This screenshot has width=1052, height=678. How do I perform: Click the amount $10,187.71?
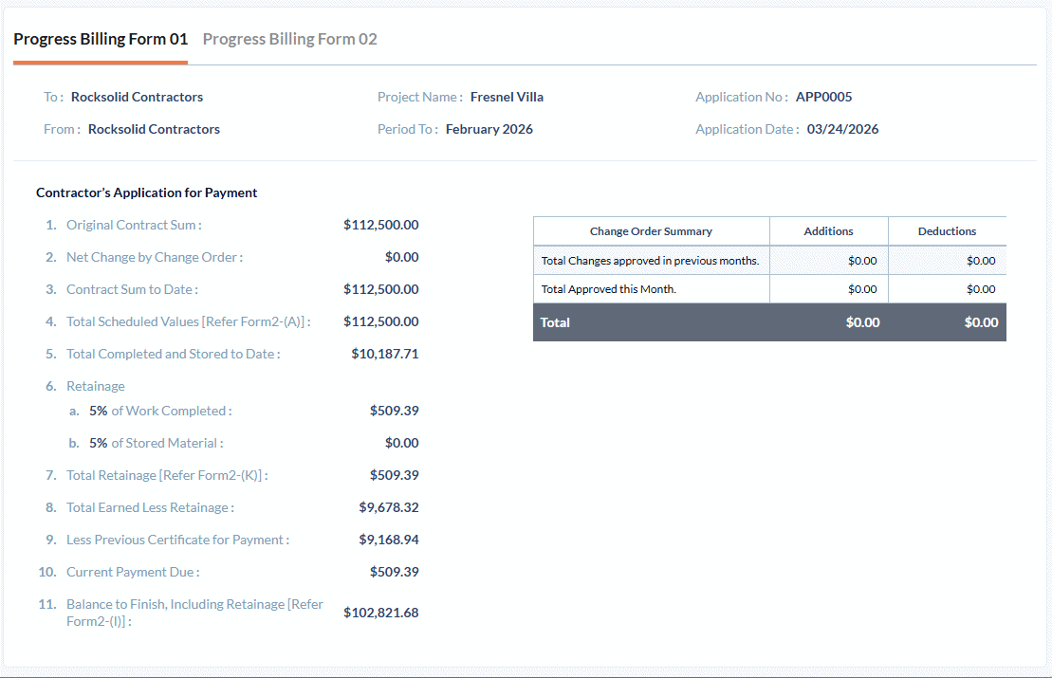coord(385,354)
